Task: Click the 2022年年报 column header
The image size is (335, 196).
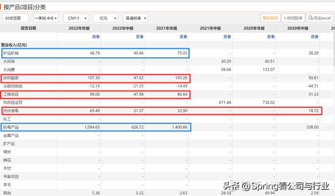Action: [x=79, y=28]
